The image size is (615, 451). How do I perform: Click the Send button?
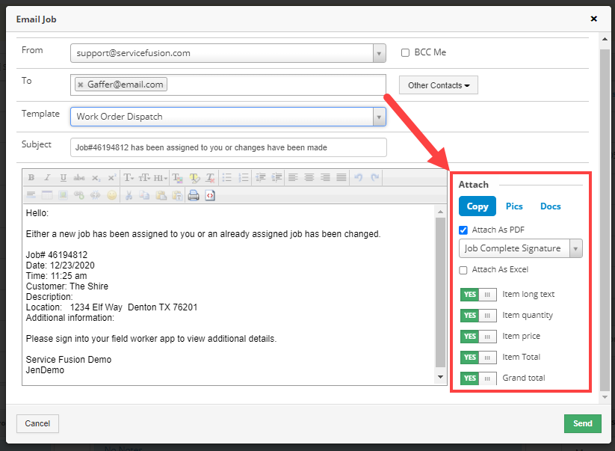coord(582,423)
